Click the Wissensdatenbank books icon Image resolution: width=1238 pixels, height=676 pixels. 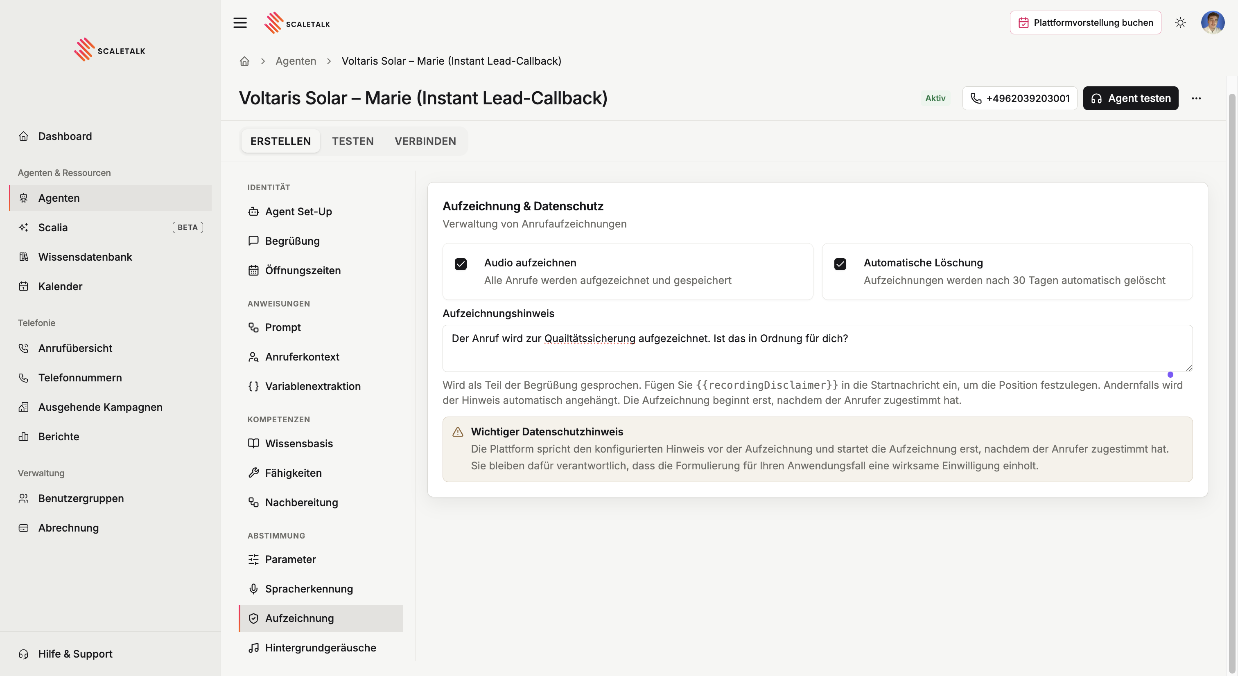point(24,257)
